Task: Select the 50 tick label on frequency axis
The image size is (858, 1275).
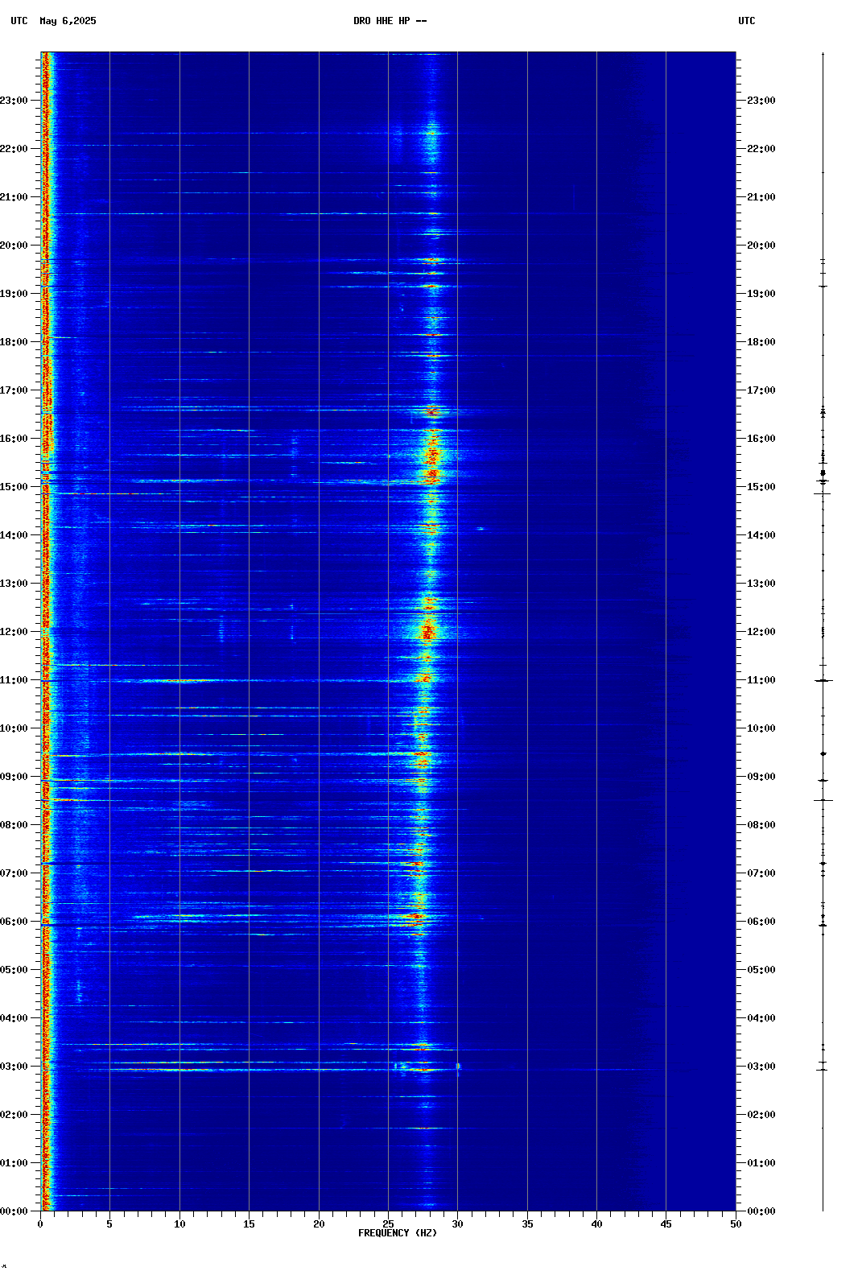Action: 736,1224
